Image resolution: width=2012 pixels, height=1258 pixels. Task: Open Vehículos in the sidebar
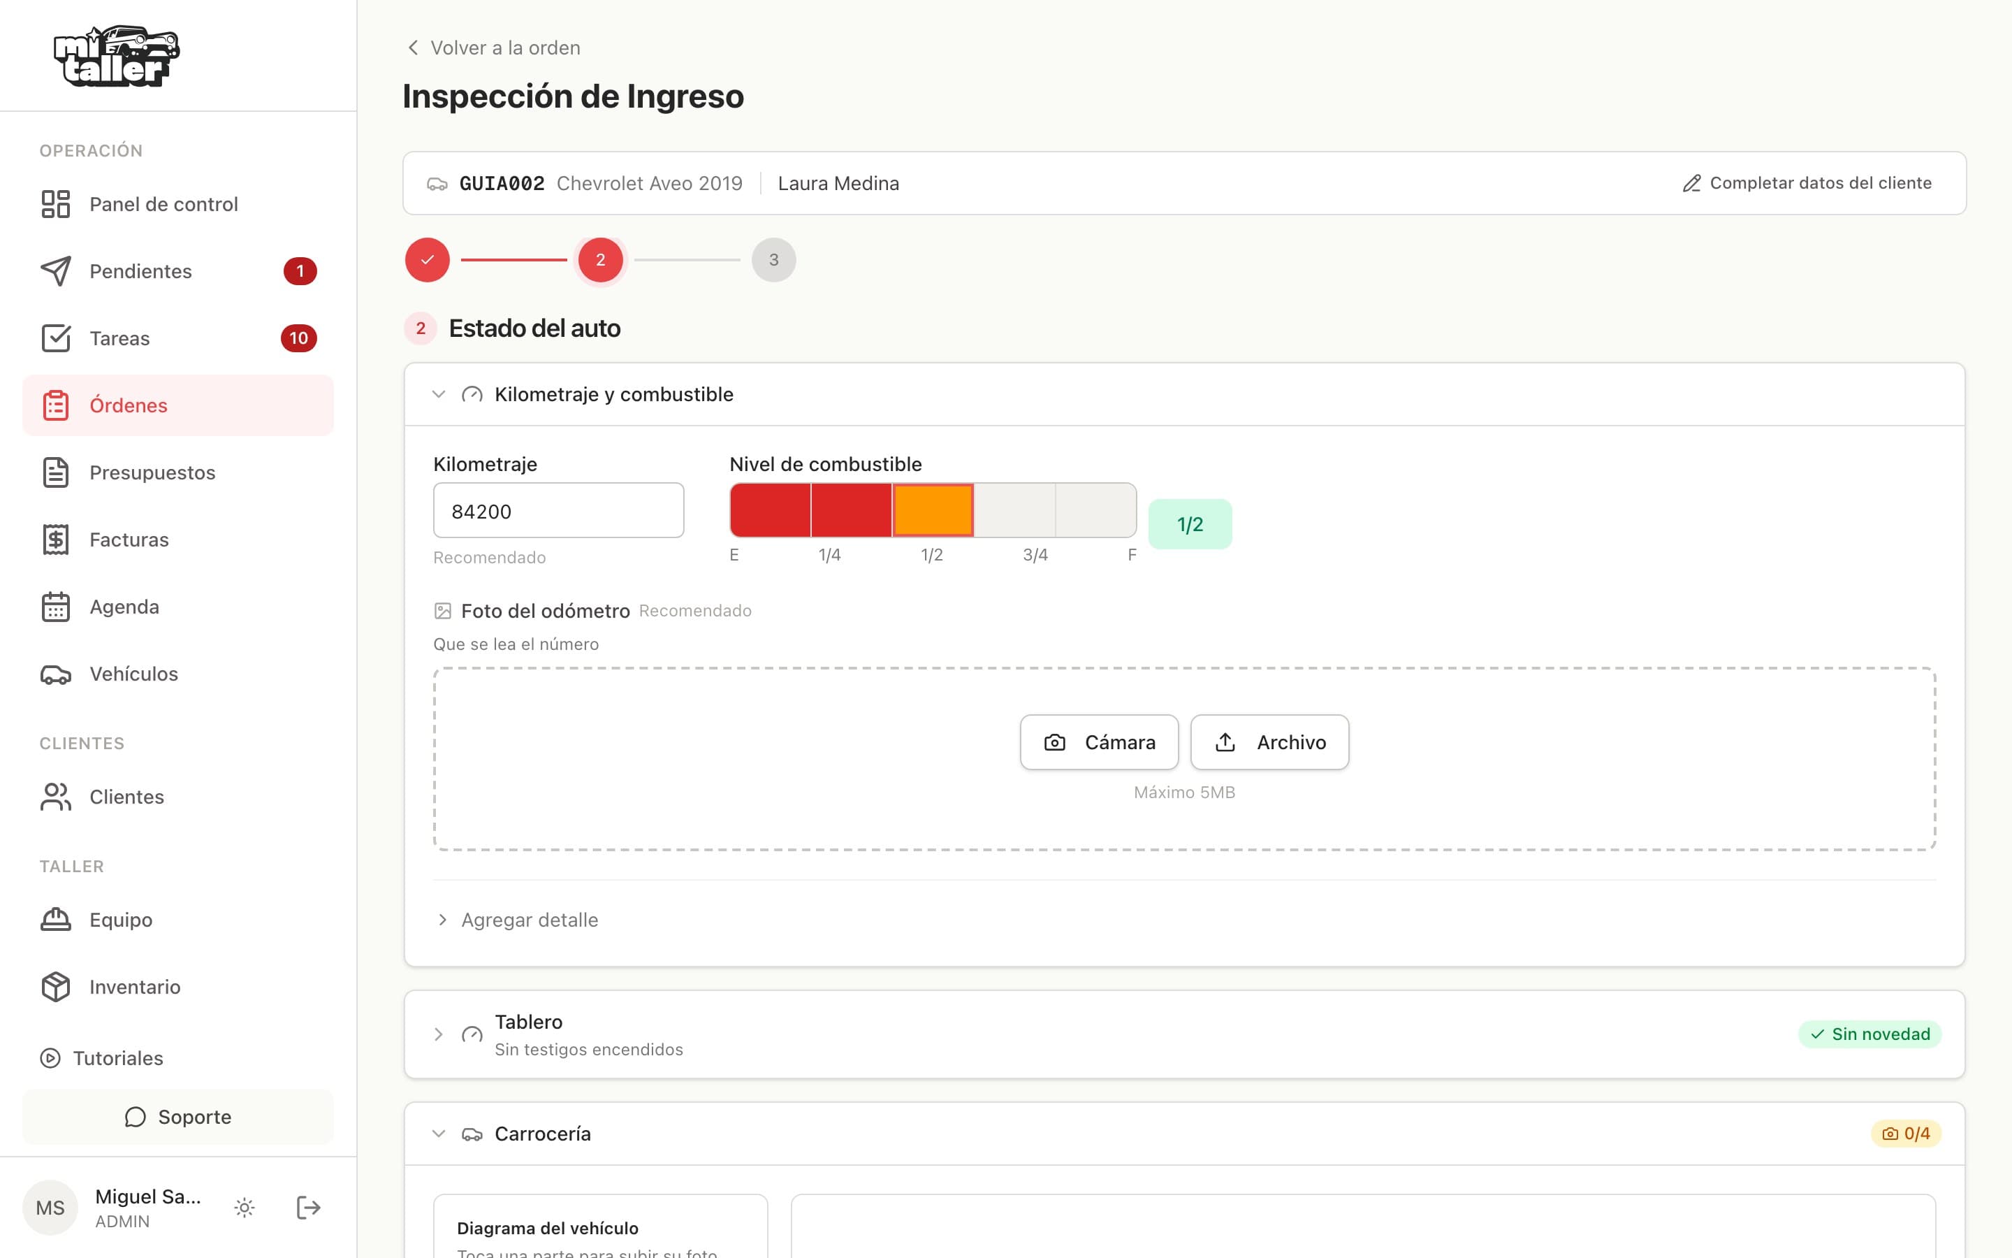click(178, 674)
